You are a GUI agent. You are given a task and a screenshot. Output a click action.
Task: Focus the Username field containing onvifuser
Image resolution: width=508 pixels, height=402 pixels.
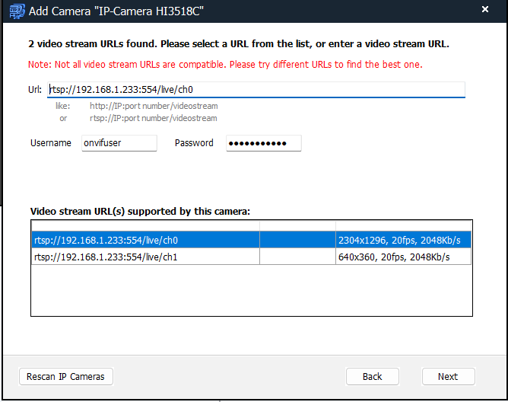119,143
